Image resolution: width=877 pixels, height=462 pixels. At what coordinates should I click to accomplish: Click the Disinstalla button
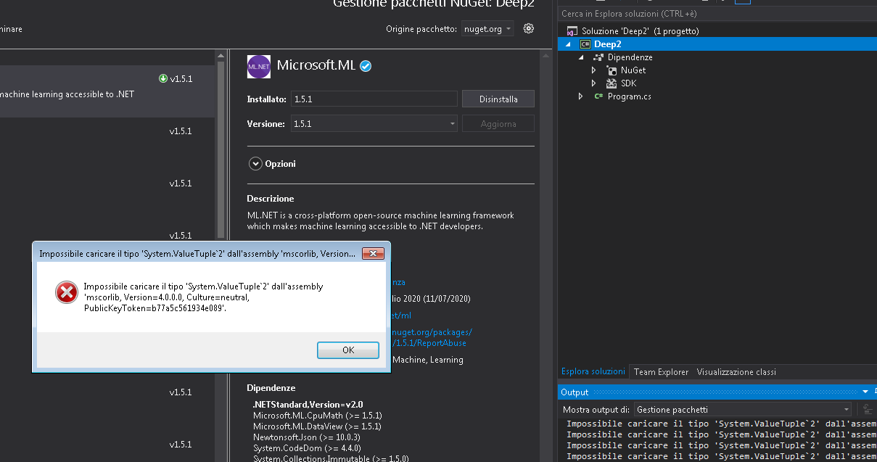click(x=498, y=99)
